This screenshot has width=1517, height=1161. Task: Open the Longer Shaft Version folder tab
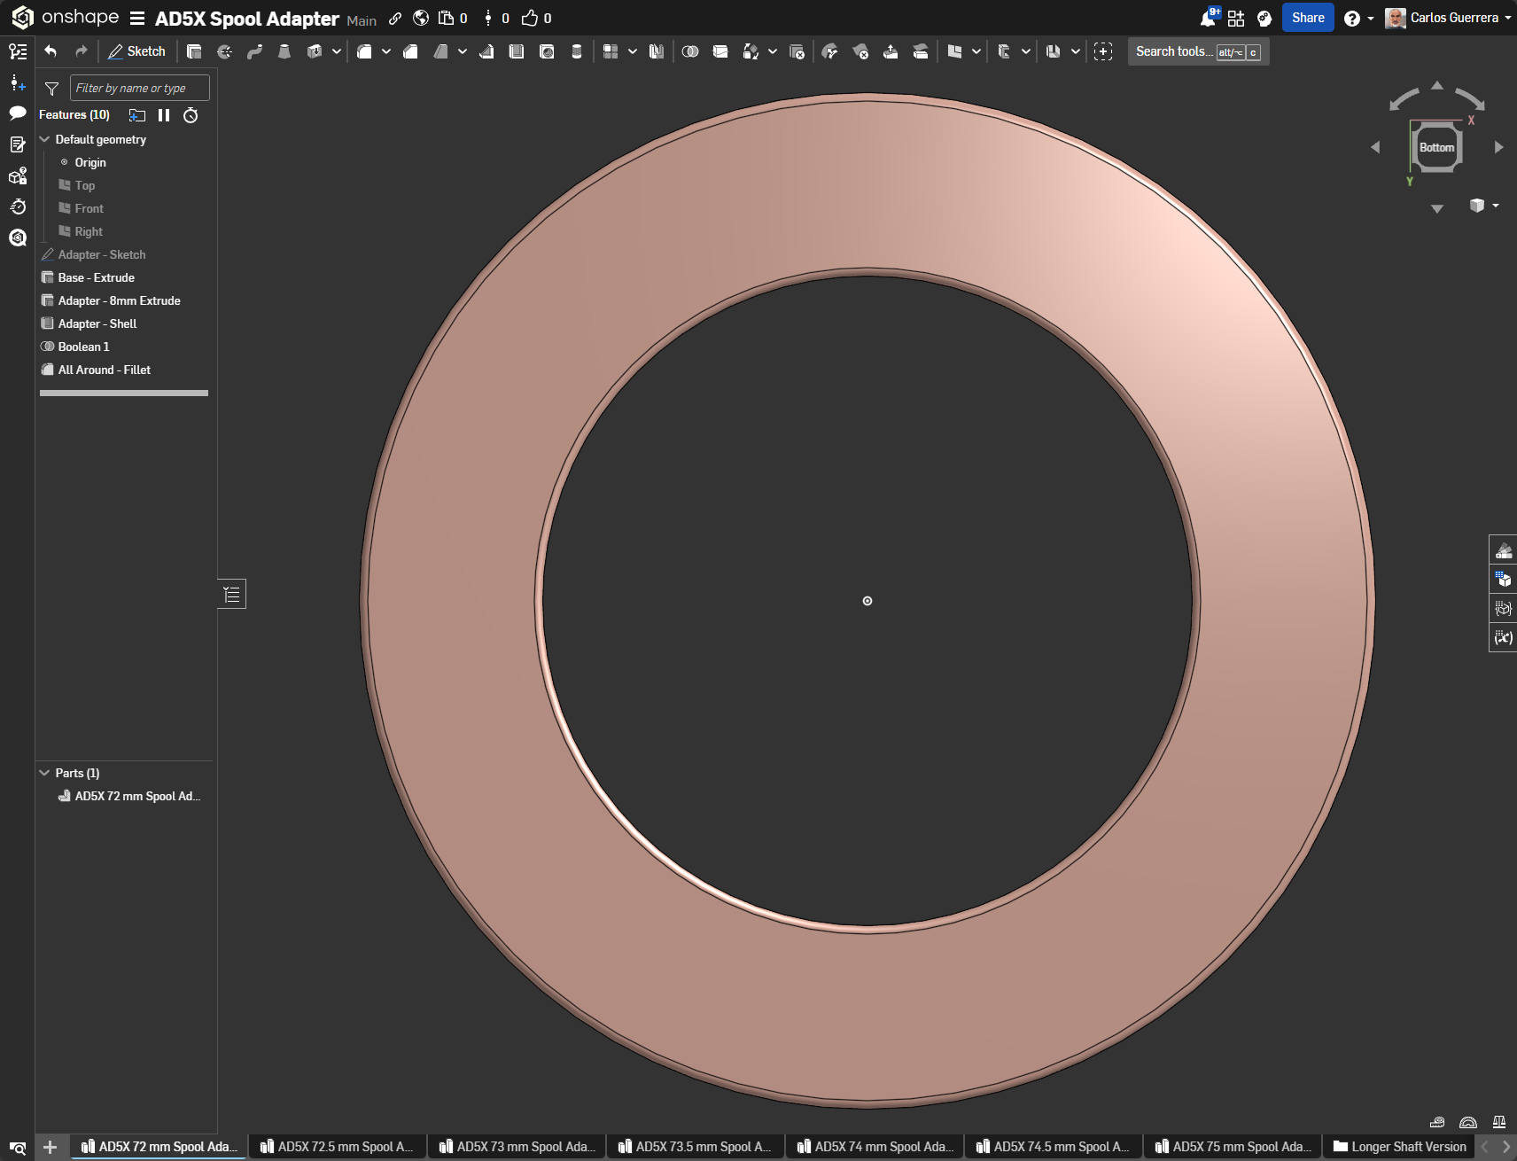pos(1399,1147)
